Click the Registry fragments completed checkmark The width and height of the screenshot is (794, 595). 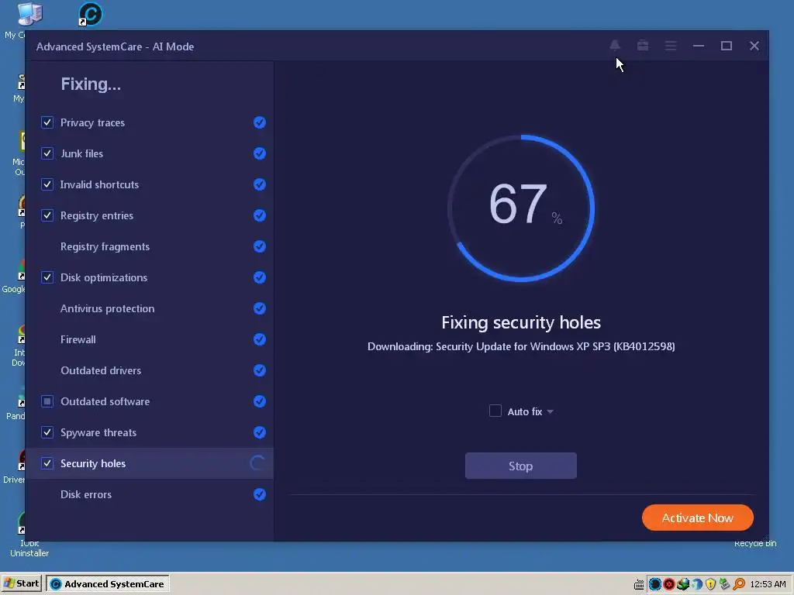259,246
